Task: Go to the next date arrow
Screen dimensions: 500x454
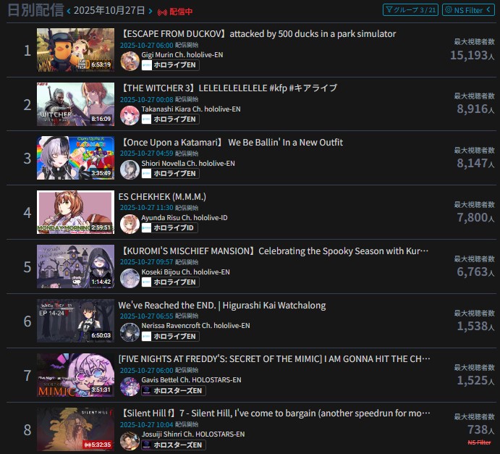Action: 151,11
